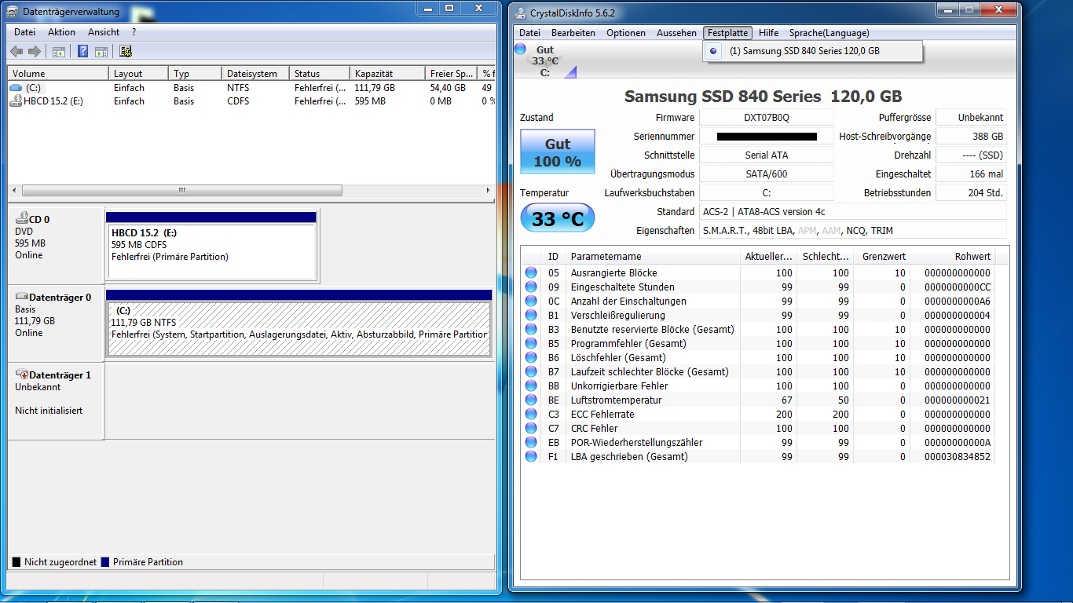Sort by the Kapazität column header
This screenshot has height=603, width=1073.
[387, 74]
